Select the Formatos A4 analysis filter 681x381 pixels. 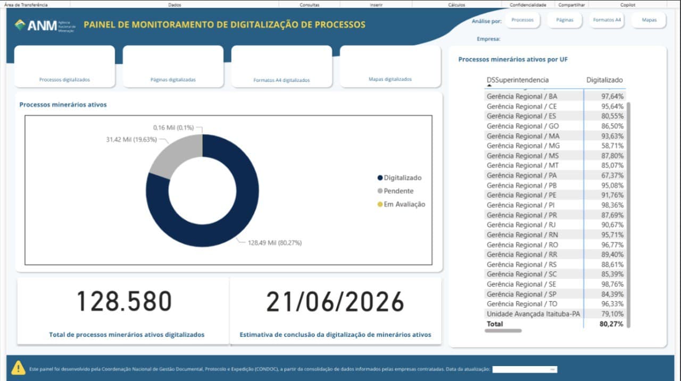606,20
